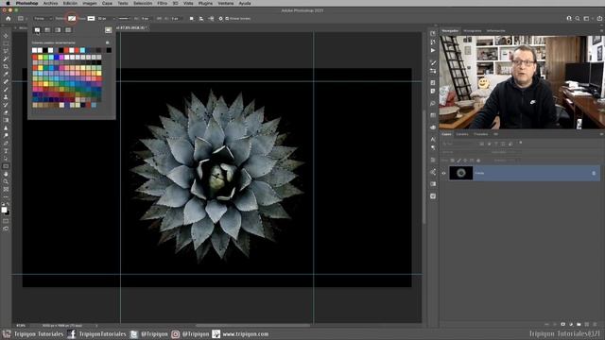Open the Archivo menu

[50, 3]
